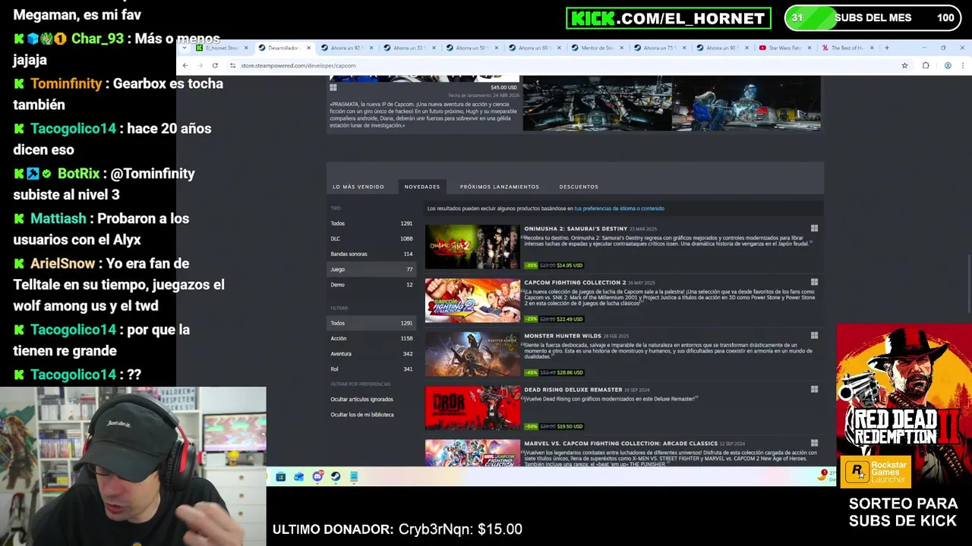Click the browser page vertical scrollbar
The width and height of the screenshot is (972, 546).
[x=968, y=284]
